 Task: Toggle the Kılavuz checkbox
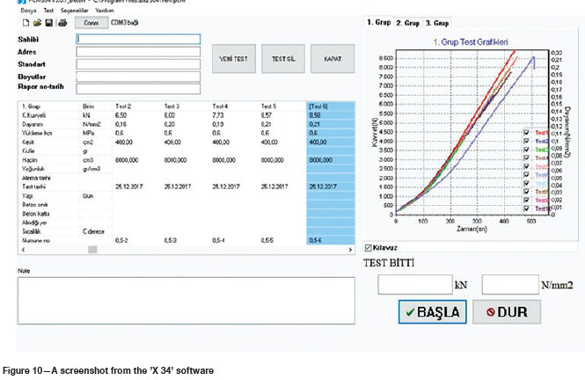click(x=369, y=249)
